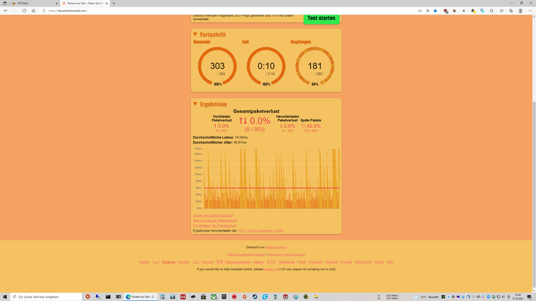Go to browser home page icon
The height and width of the screenshot is (301, 536).
tap(33, 11)
